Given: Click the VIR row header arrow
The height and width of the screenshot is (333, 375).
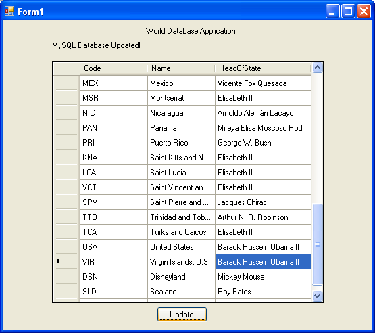Looking at the screenshot, I should pos(59,261).
